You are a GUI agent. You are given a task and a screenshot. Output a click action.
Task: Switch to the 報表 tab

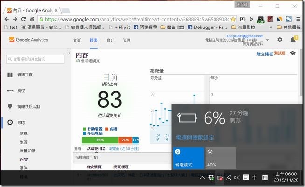[94, 40]
